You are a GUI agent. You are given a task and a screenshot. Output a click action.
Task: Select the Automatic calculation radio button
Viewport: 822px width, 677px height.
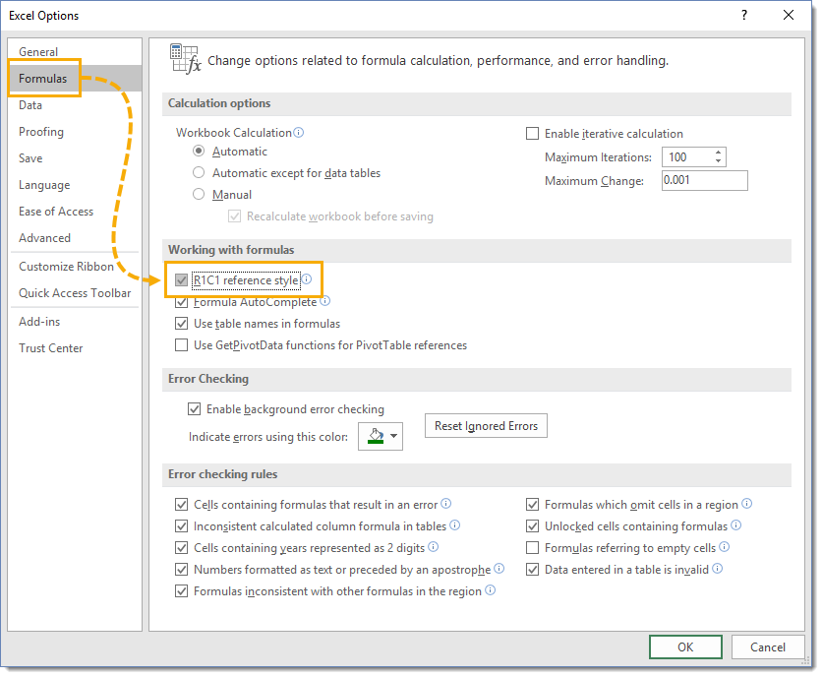(x=199, y=152)
